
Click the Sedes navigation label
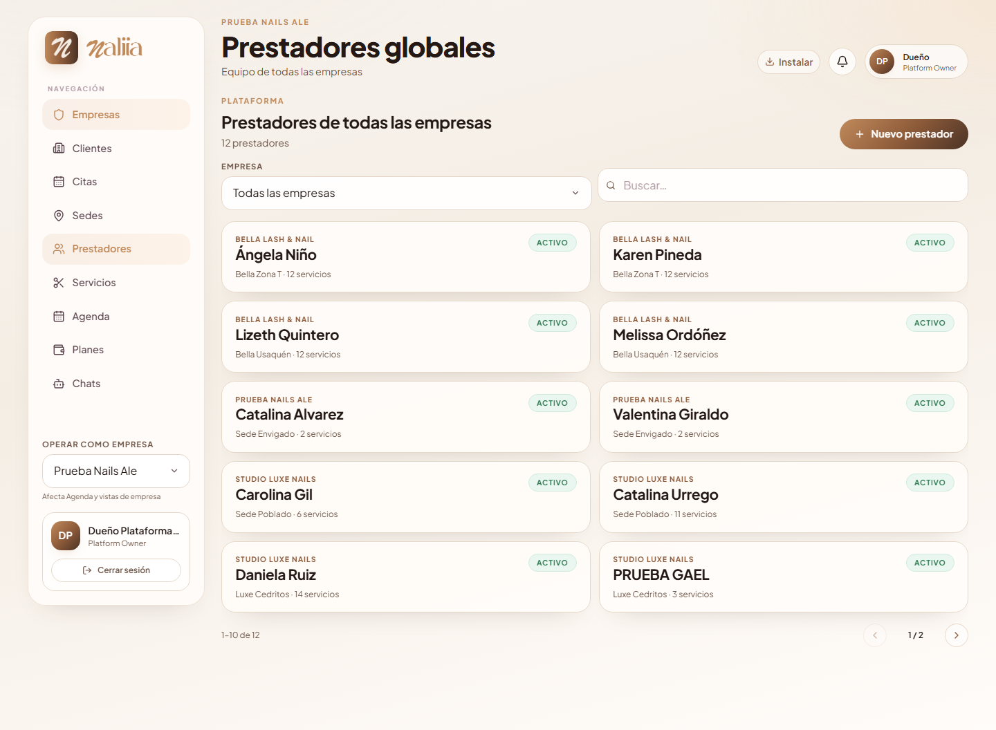point(88,216)
